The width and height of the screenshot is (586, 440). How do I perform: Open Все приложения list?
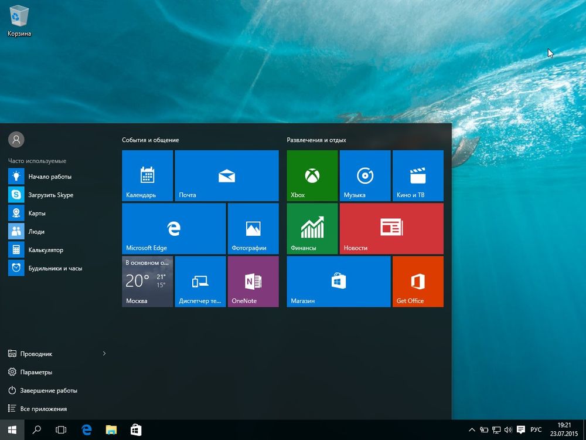43,408
